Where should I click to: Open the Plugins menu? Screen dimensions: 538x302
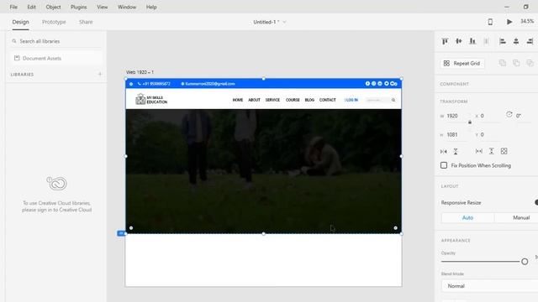(78, 7)
